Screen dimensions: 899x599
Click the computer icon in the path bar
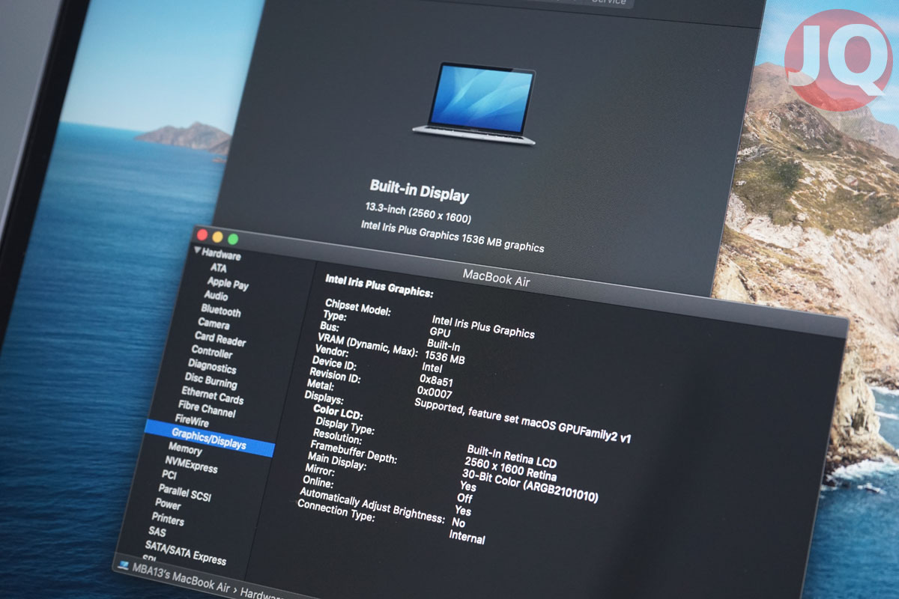click(124, 565)
